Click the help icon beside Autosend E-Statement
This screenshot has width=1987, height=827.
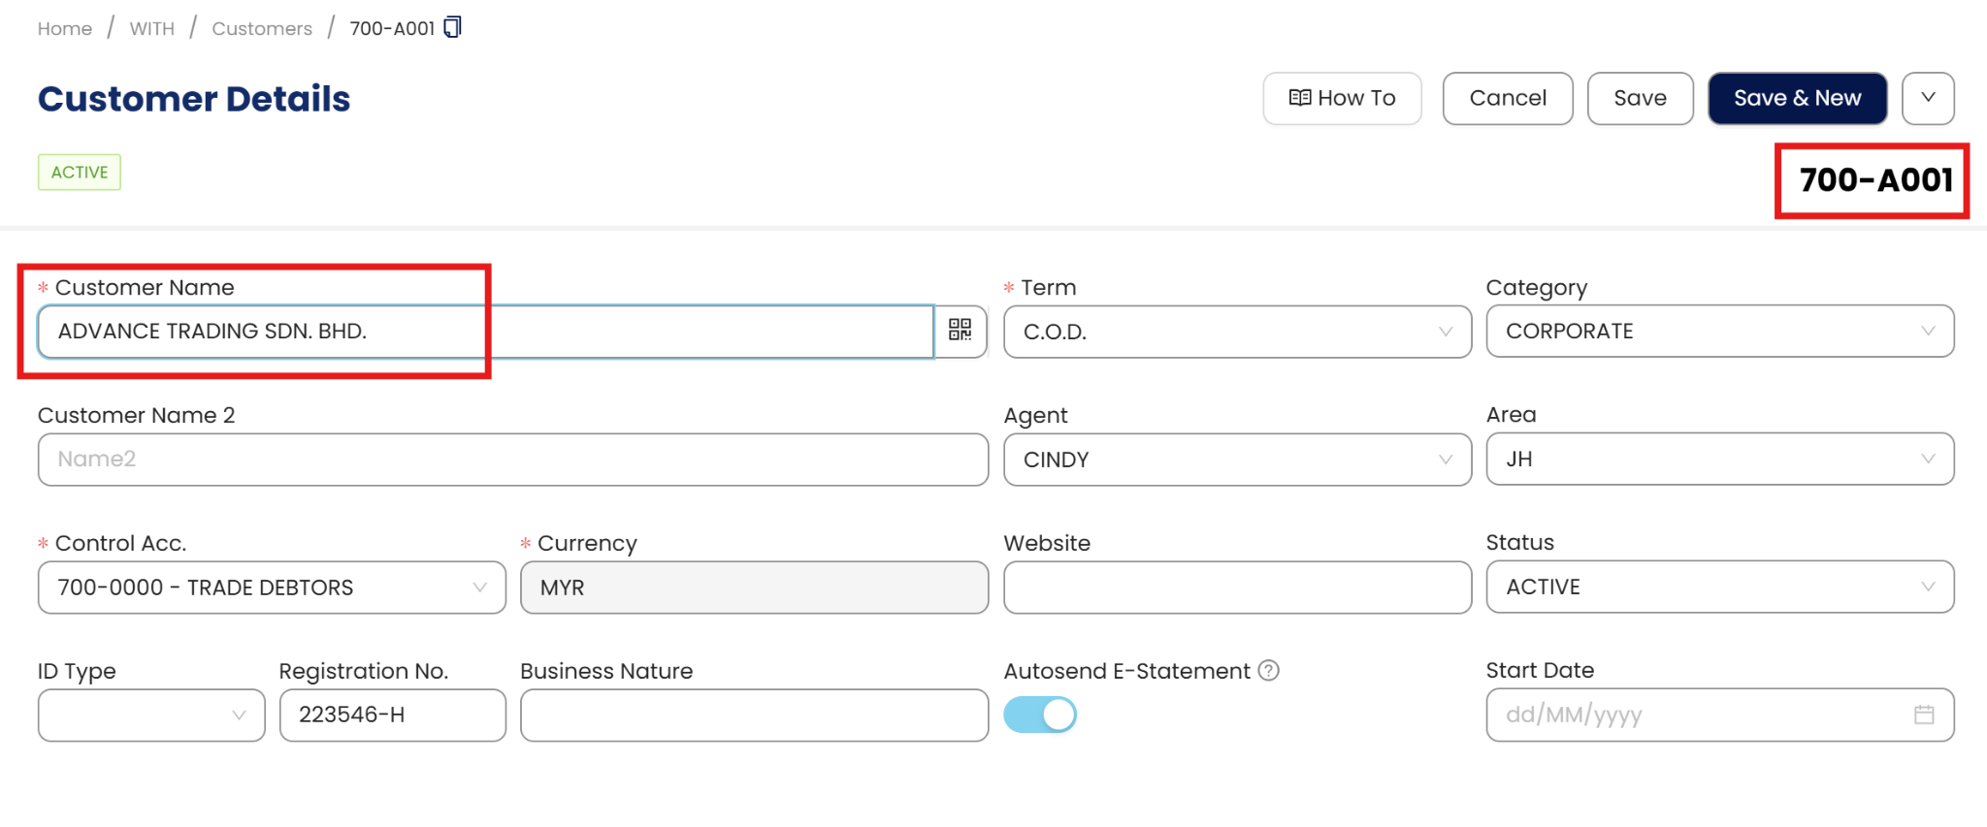1268,671
